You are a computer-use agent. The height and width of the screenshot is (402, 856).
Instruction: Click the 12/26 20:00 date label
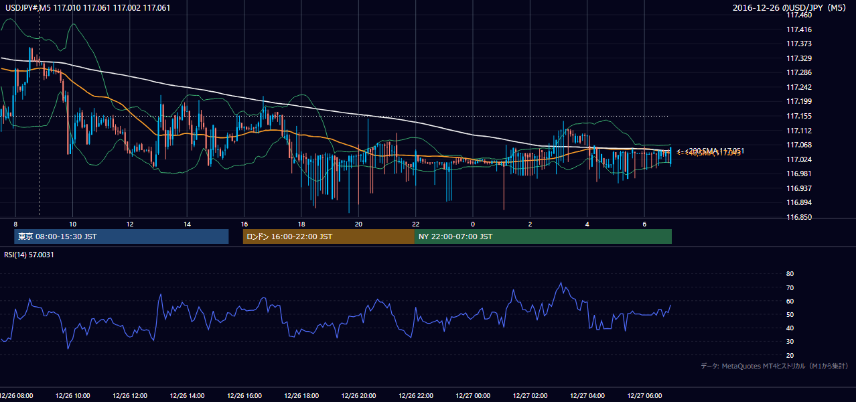[359, 395]
